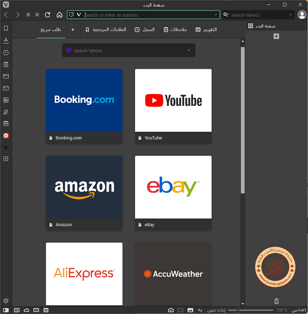
Task: Open the user profile avatar
Action: click(302, 15)
